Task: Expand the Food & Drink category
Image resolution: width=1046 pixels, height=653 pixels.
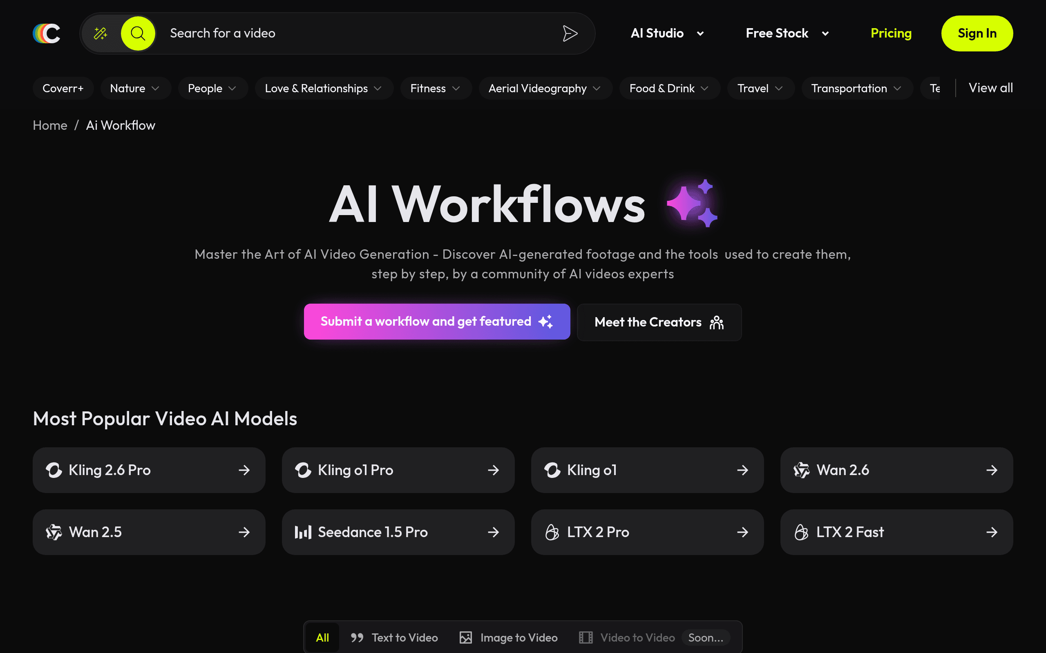Action: pyautogui.click(x=670, y=88)
